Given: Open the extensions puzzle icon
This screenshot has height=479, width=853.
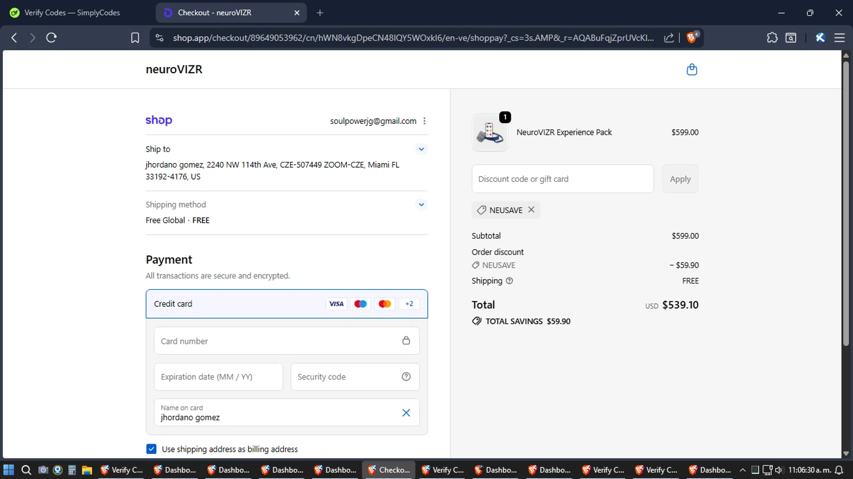Looking at the screenshot, I should (x=772, y=38).
